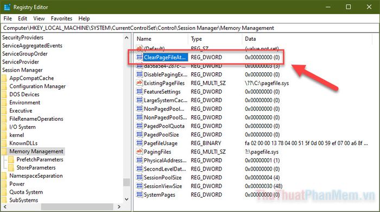
Task: Click the tree pane's horizontal scroll right arrow
Action: pyautogui.click(x=119, y=207)
